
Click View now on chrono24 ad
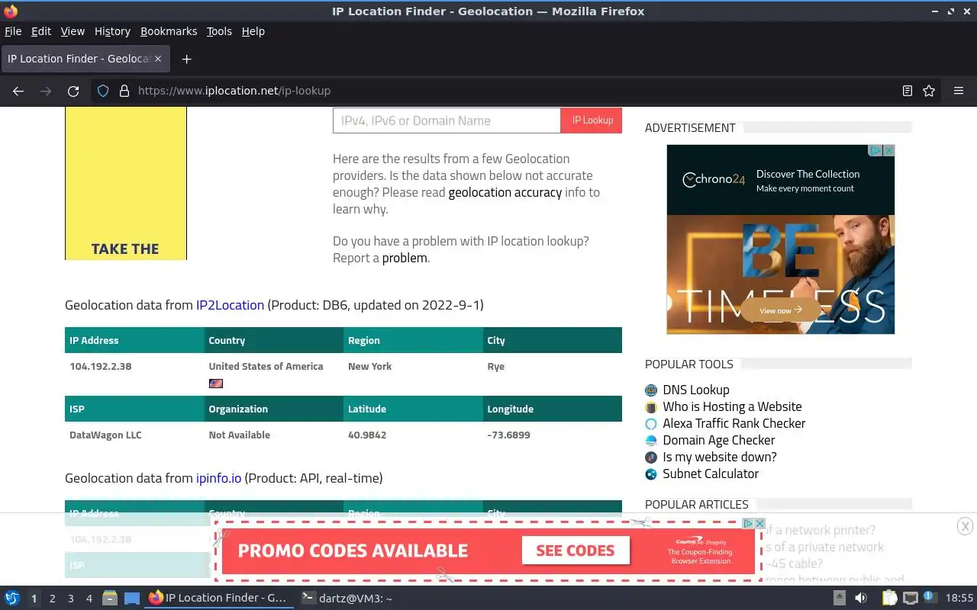click(780, 310)
